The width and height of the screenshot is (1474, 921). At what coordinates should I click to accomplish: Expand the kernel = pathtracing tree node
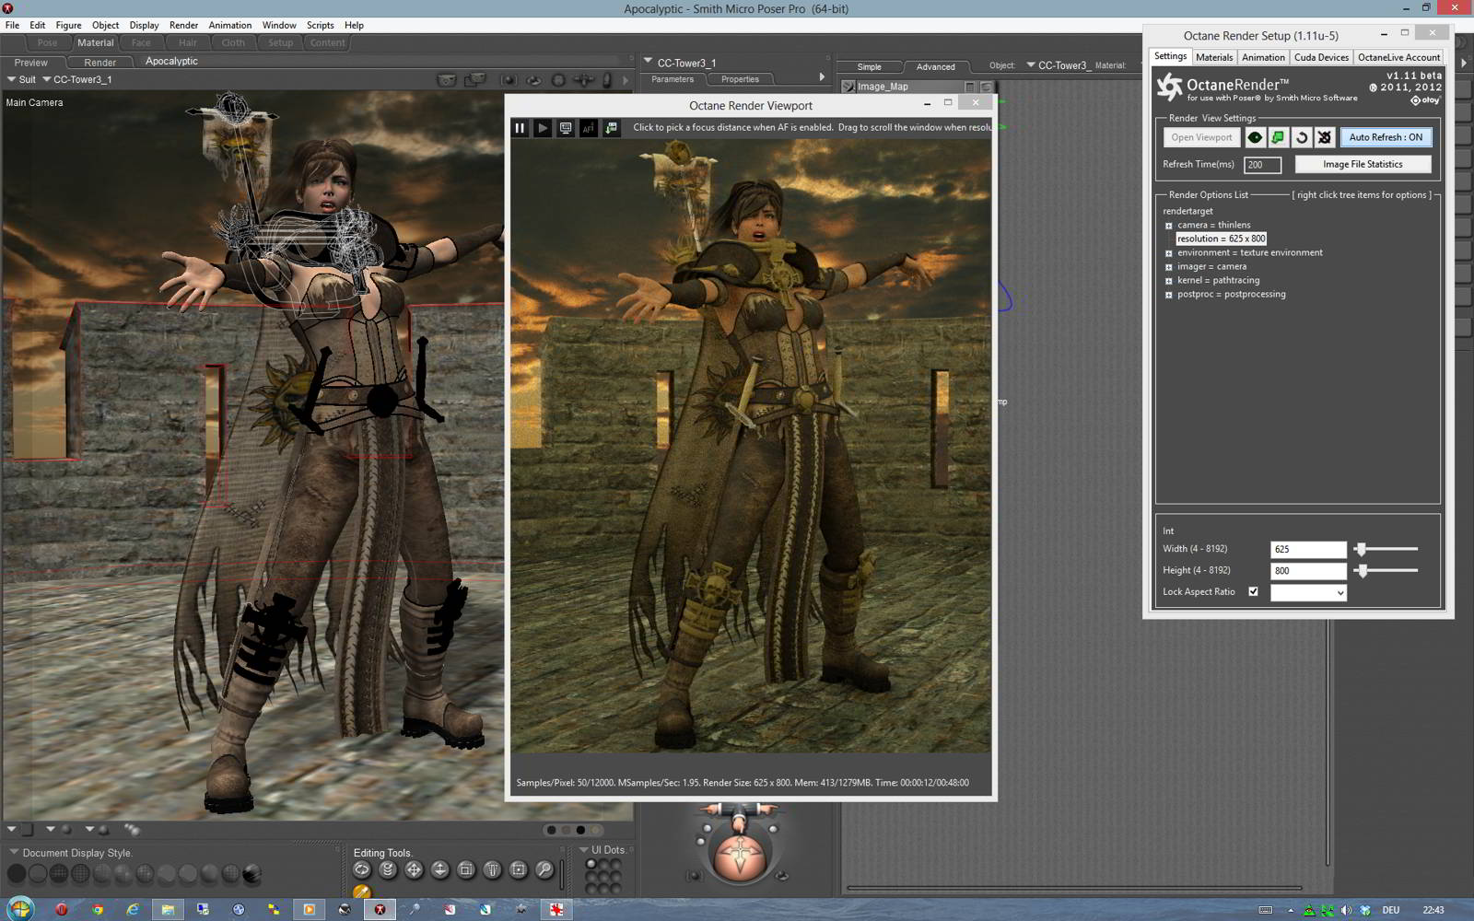[x=1169, y=281]
